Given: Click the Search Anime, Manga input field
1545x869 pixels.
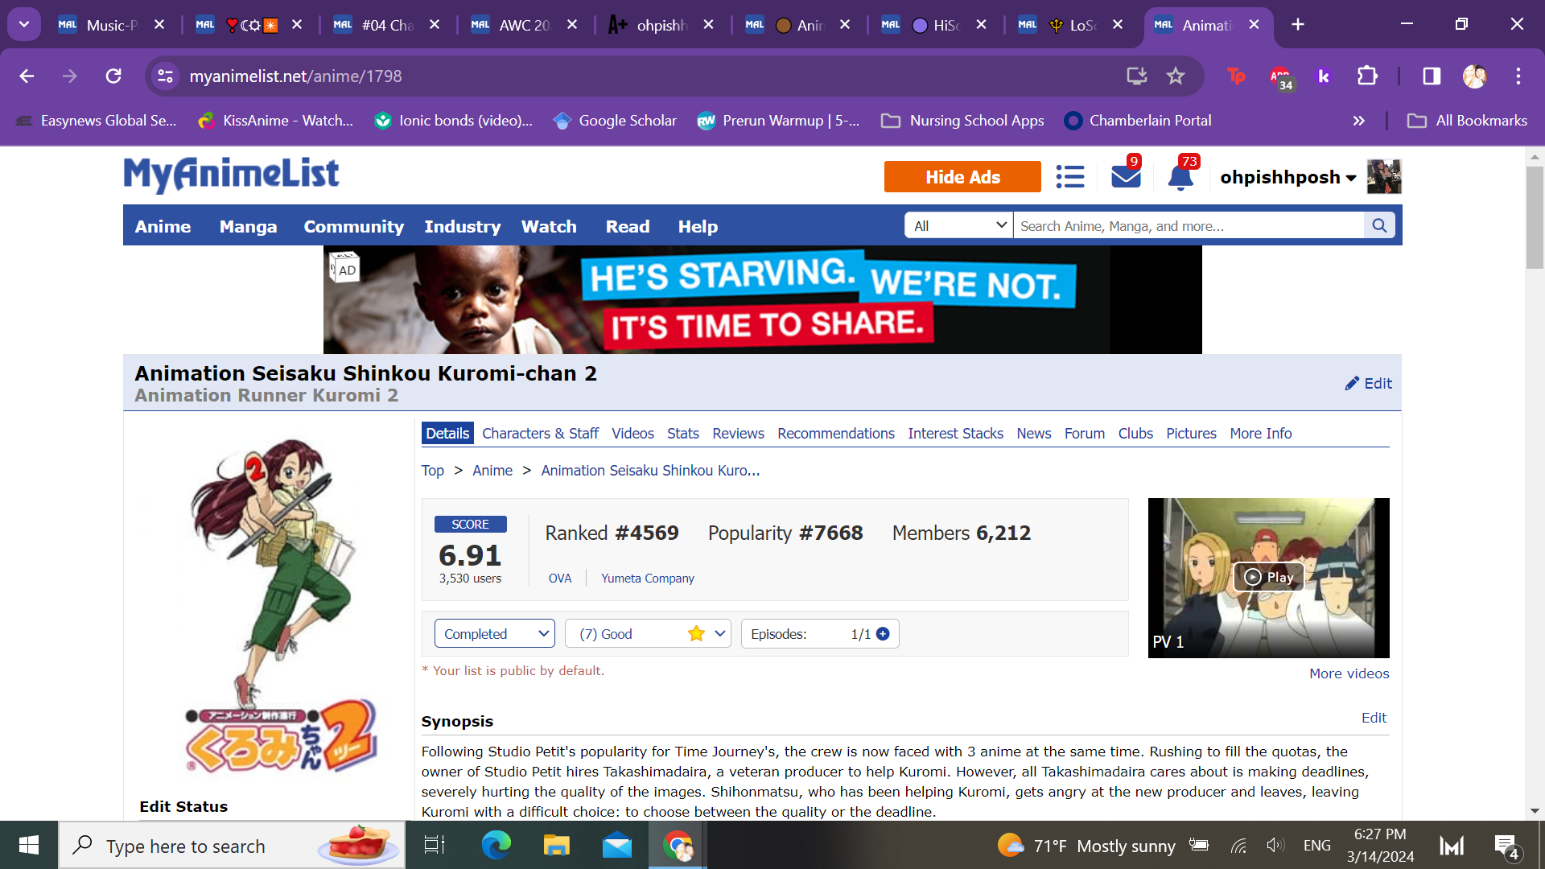Looking at the screenshot, I should click(1188, 226).
